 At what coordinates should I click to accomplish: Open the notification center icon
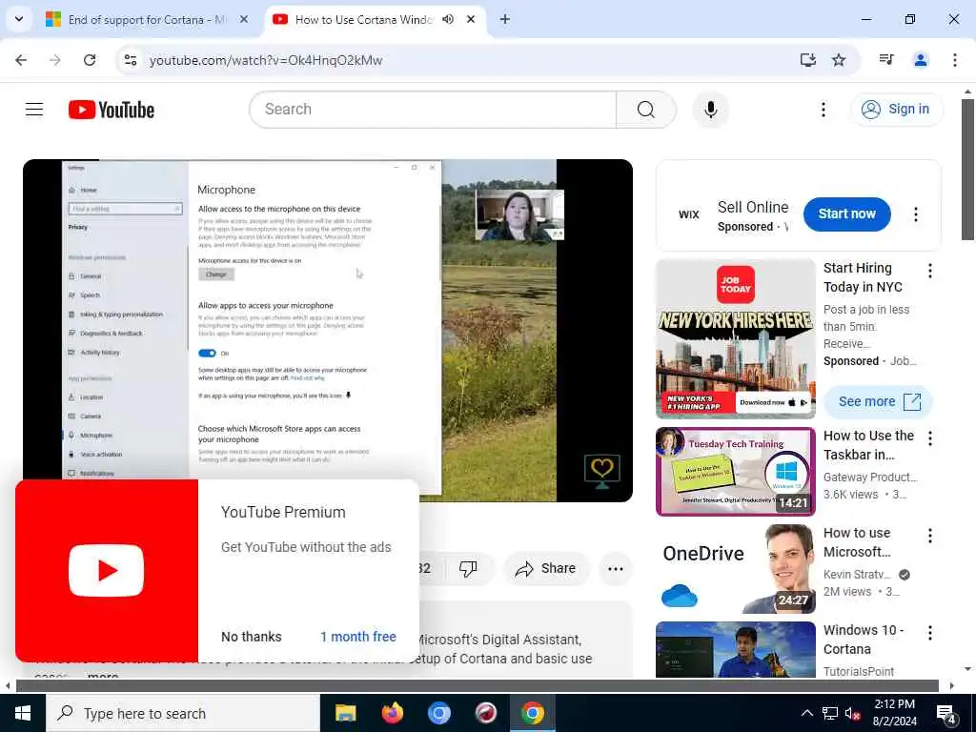coord(946,713)
